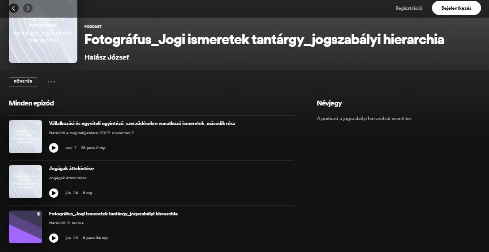Click the Bejelentkezés login button
The width and height of the screenshot is (489, 252).
pos(456,8)
